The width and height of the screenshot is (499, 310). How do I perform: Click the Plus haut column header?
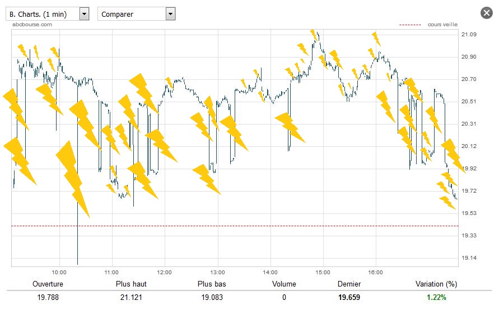pyautogui.click(x=131, y=284)
